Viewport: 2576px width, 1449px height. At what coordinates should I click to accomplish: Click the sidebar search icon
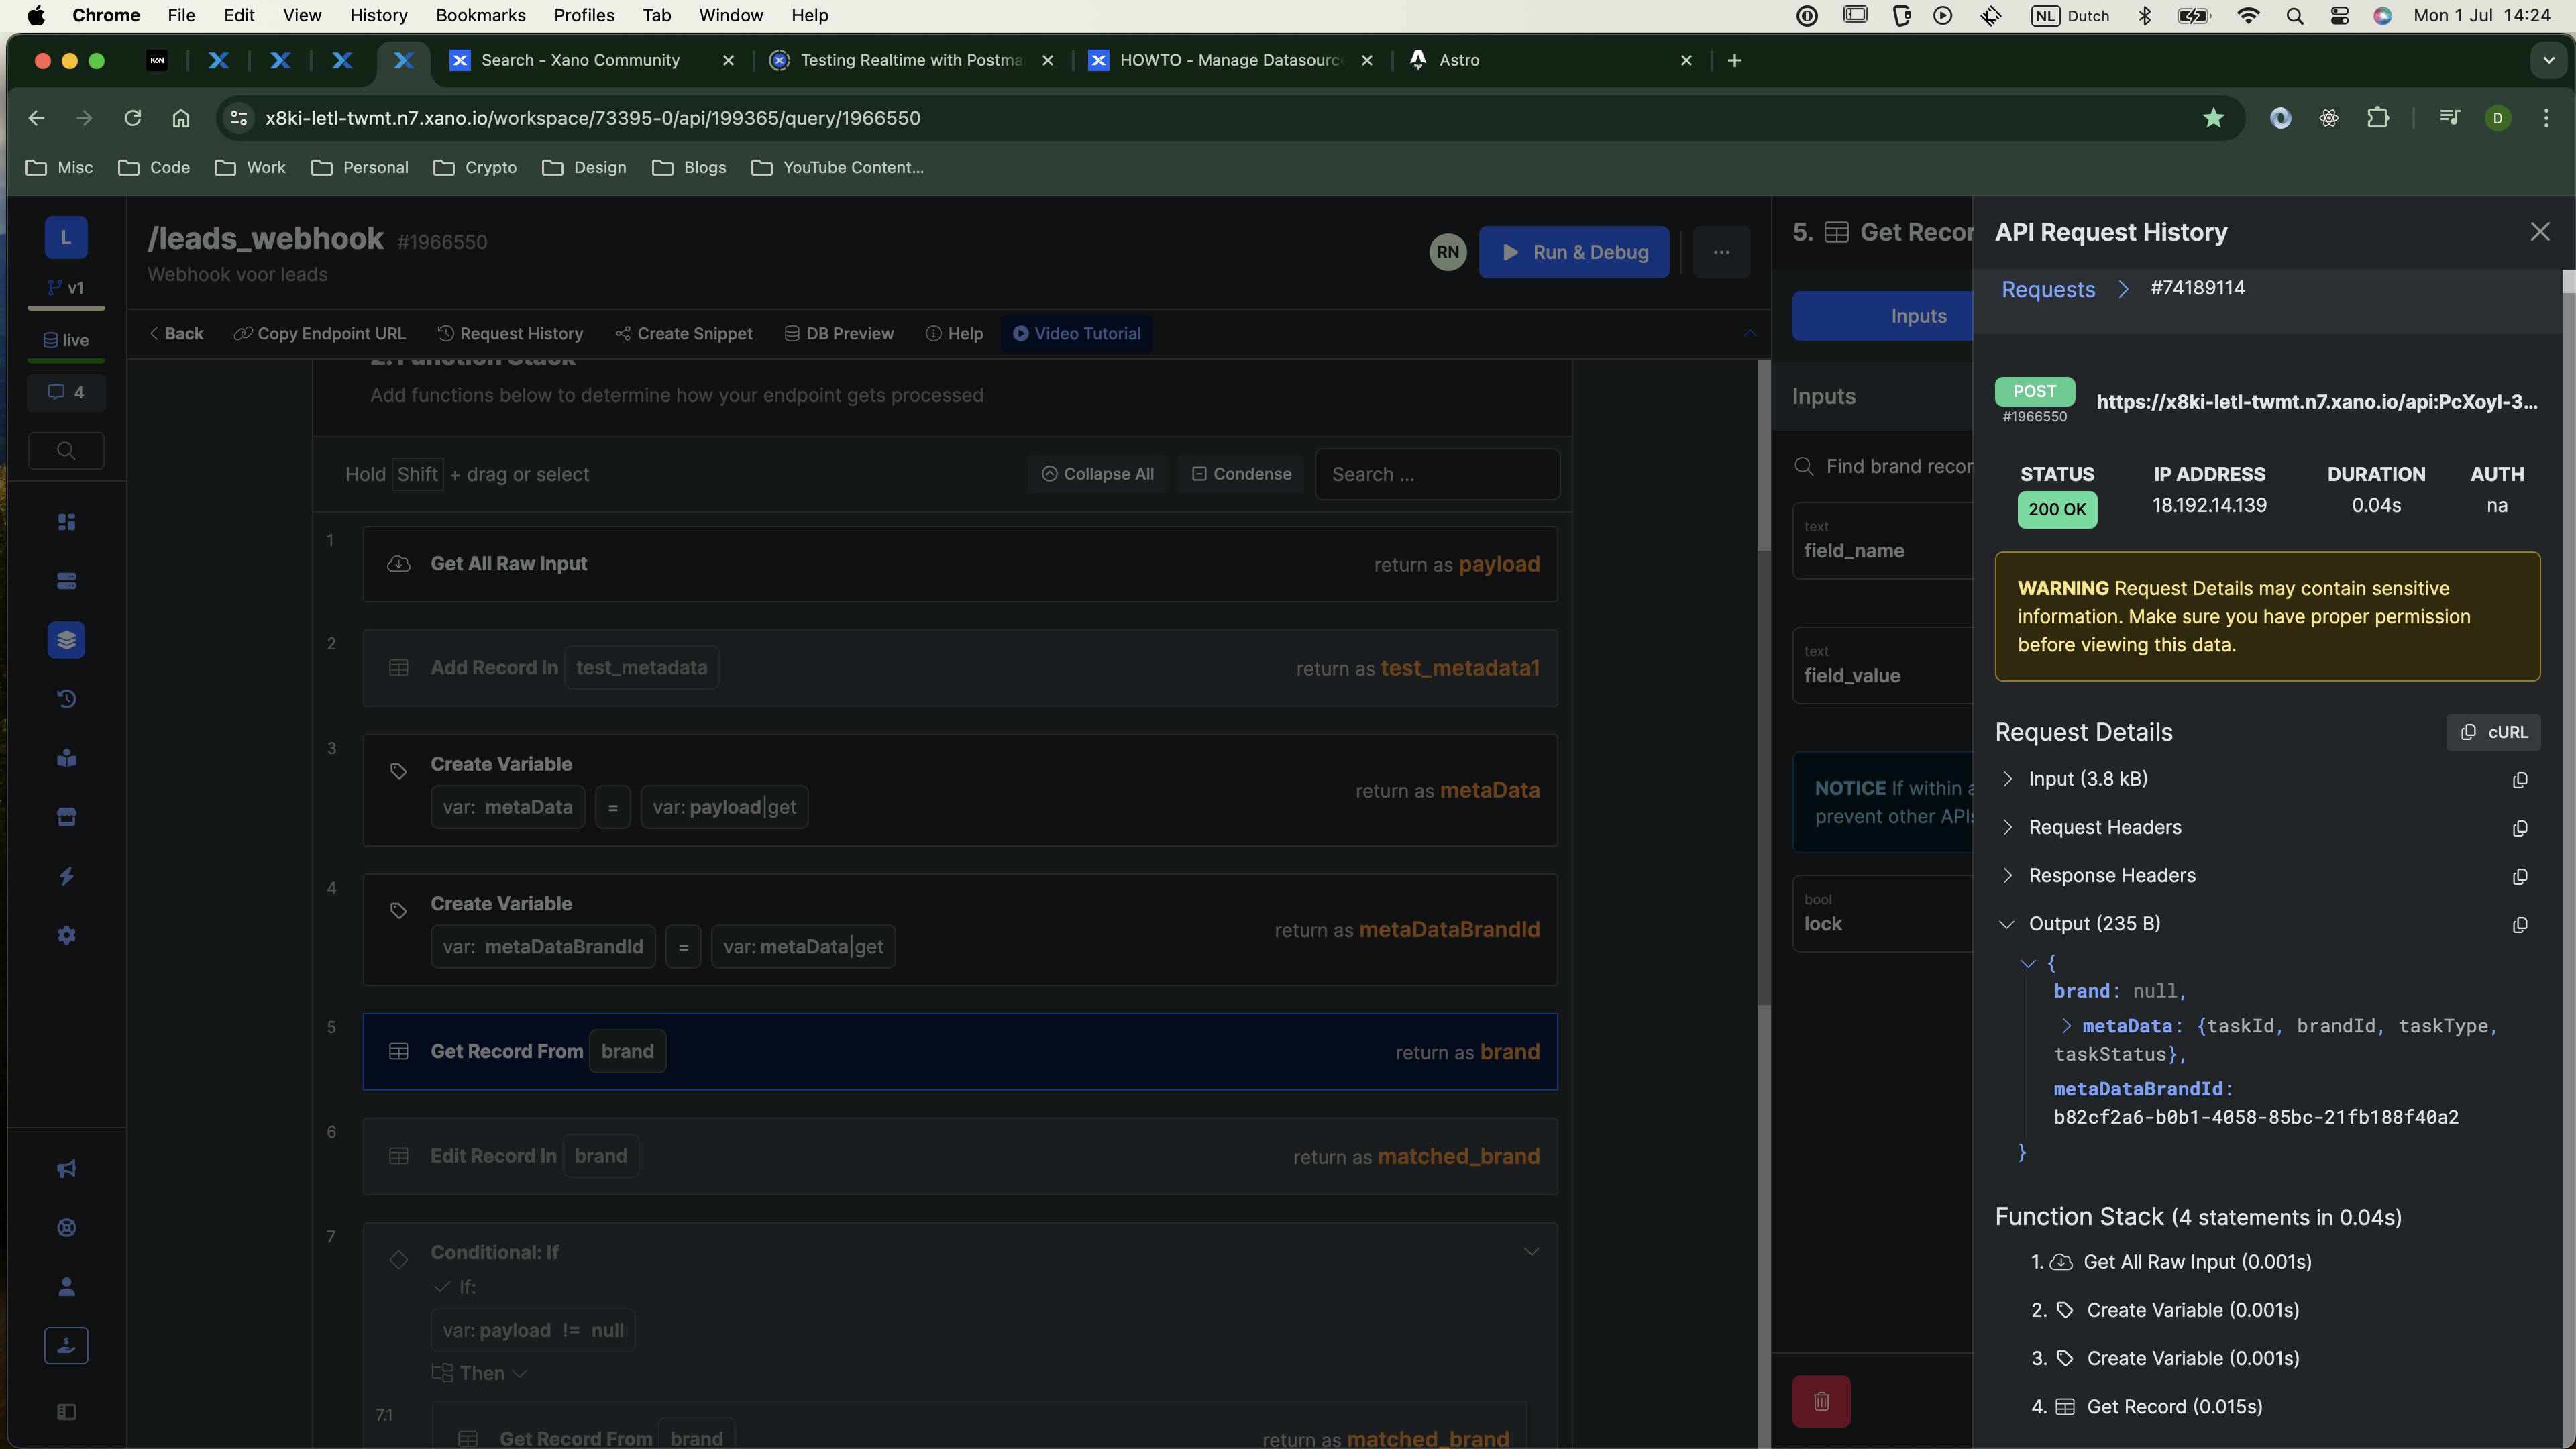click(x=66, y=450)
